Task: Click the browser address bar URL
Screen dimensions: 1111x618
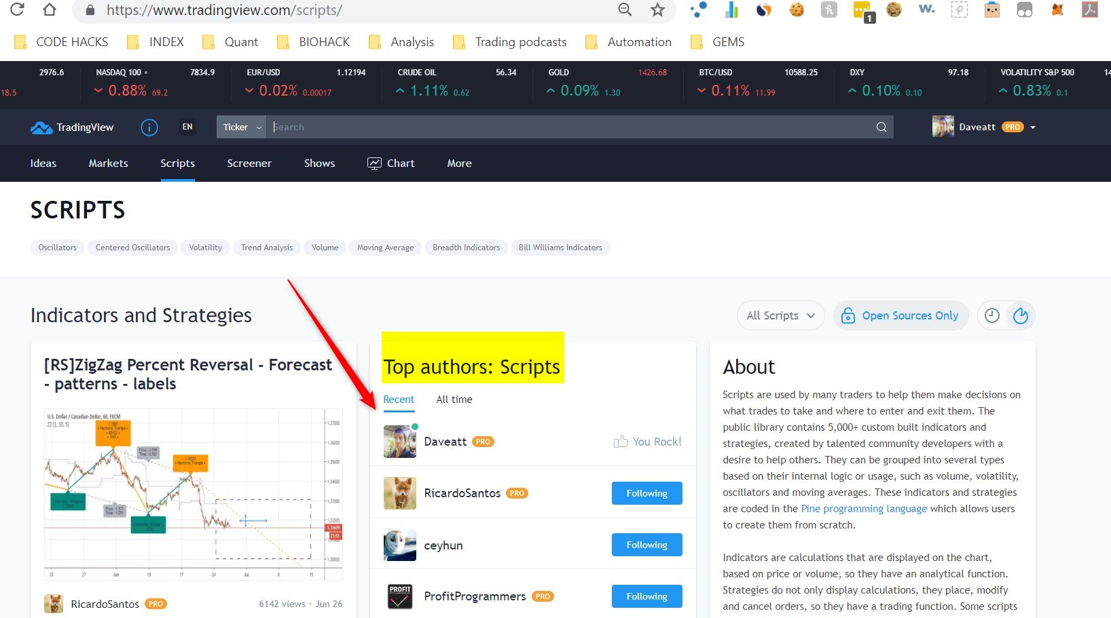Action: [x=224, y=10]
